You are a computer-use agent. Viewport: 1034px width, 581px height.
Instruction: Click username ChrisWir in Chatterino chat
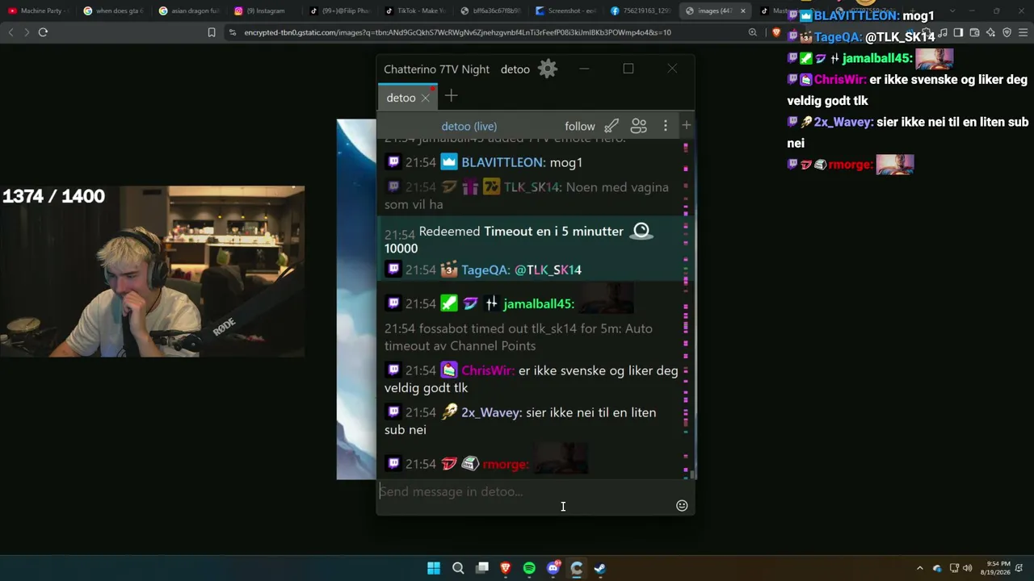pyautogui.click(x=488, y=370)
